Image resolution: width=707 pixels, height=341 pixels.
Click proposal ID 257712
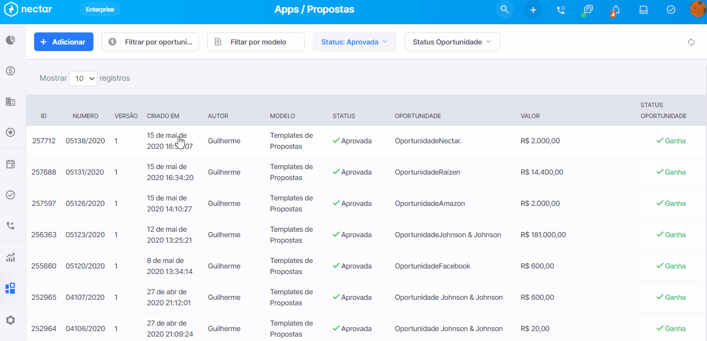pyautogui.click(x=43, y=141)
